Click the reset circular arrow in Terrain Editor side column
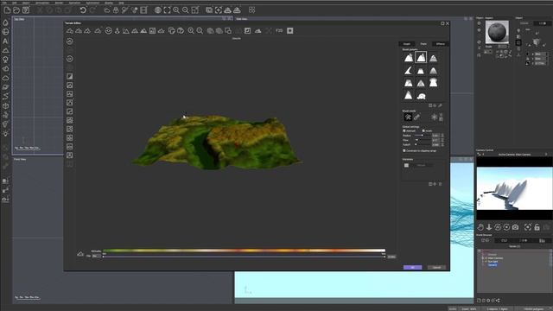Screen dimensions: 553x311 click(70, 41)
